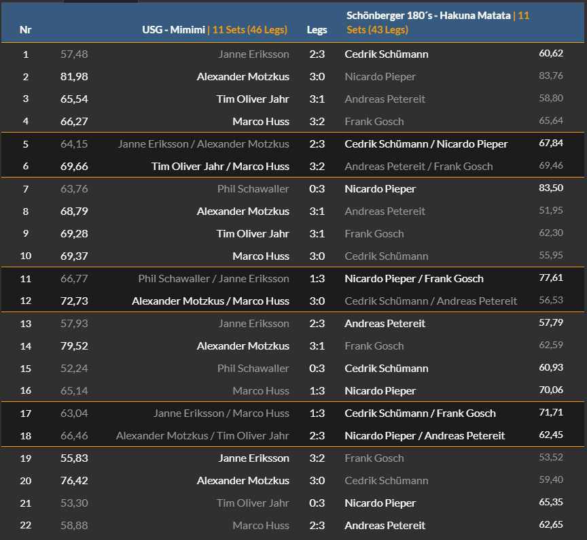Image resolution: width=587 pixels, height=540 pixels.
Task: Click the 53,52 average in match 19
Action: point(551,457)
